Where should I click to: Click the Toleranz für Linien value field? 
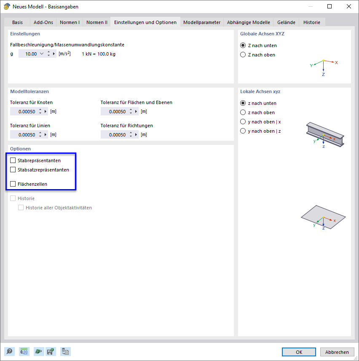pos(24,135)
